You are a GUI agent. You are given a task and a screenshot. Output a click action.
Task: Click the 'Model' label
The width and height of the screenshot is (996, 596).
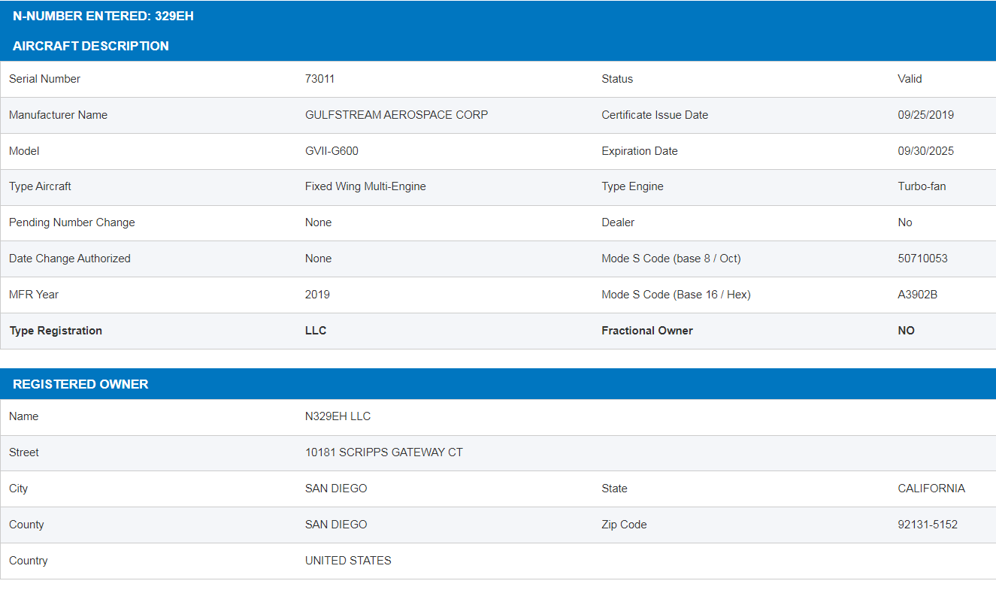click(x=24, y=151)
